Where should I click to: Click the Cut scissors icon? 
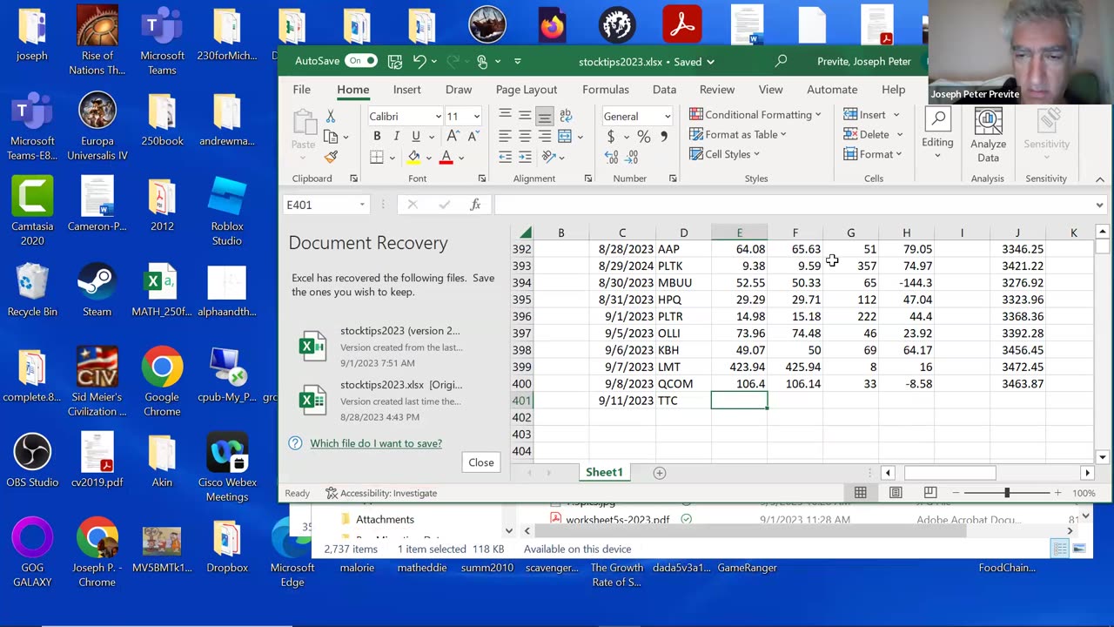tap(331, 116)
